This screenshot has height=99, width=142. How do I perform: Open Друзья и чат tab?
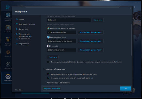(x=23, y=29)
